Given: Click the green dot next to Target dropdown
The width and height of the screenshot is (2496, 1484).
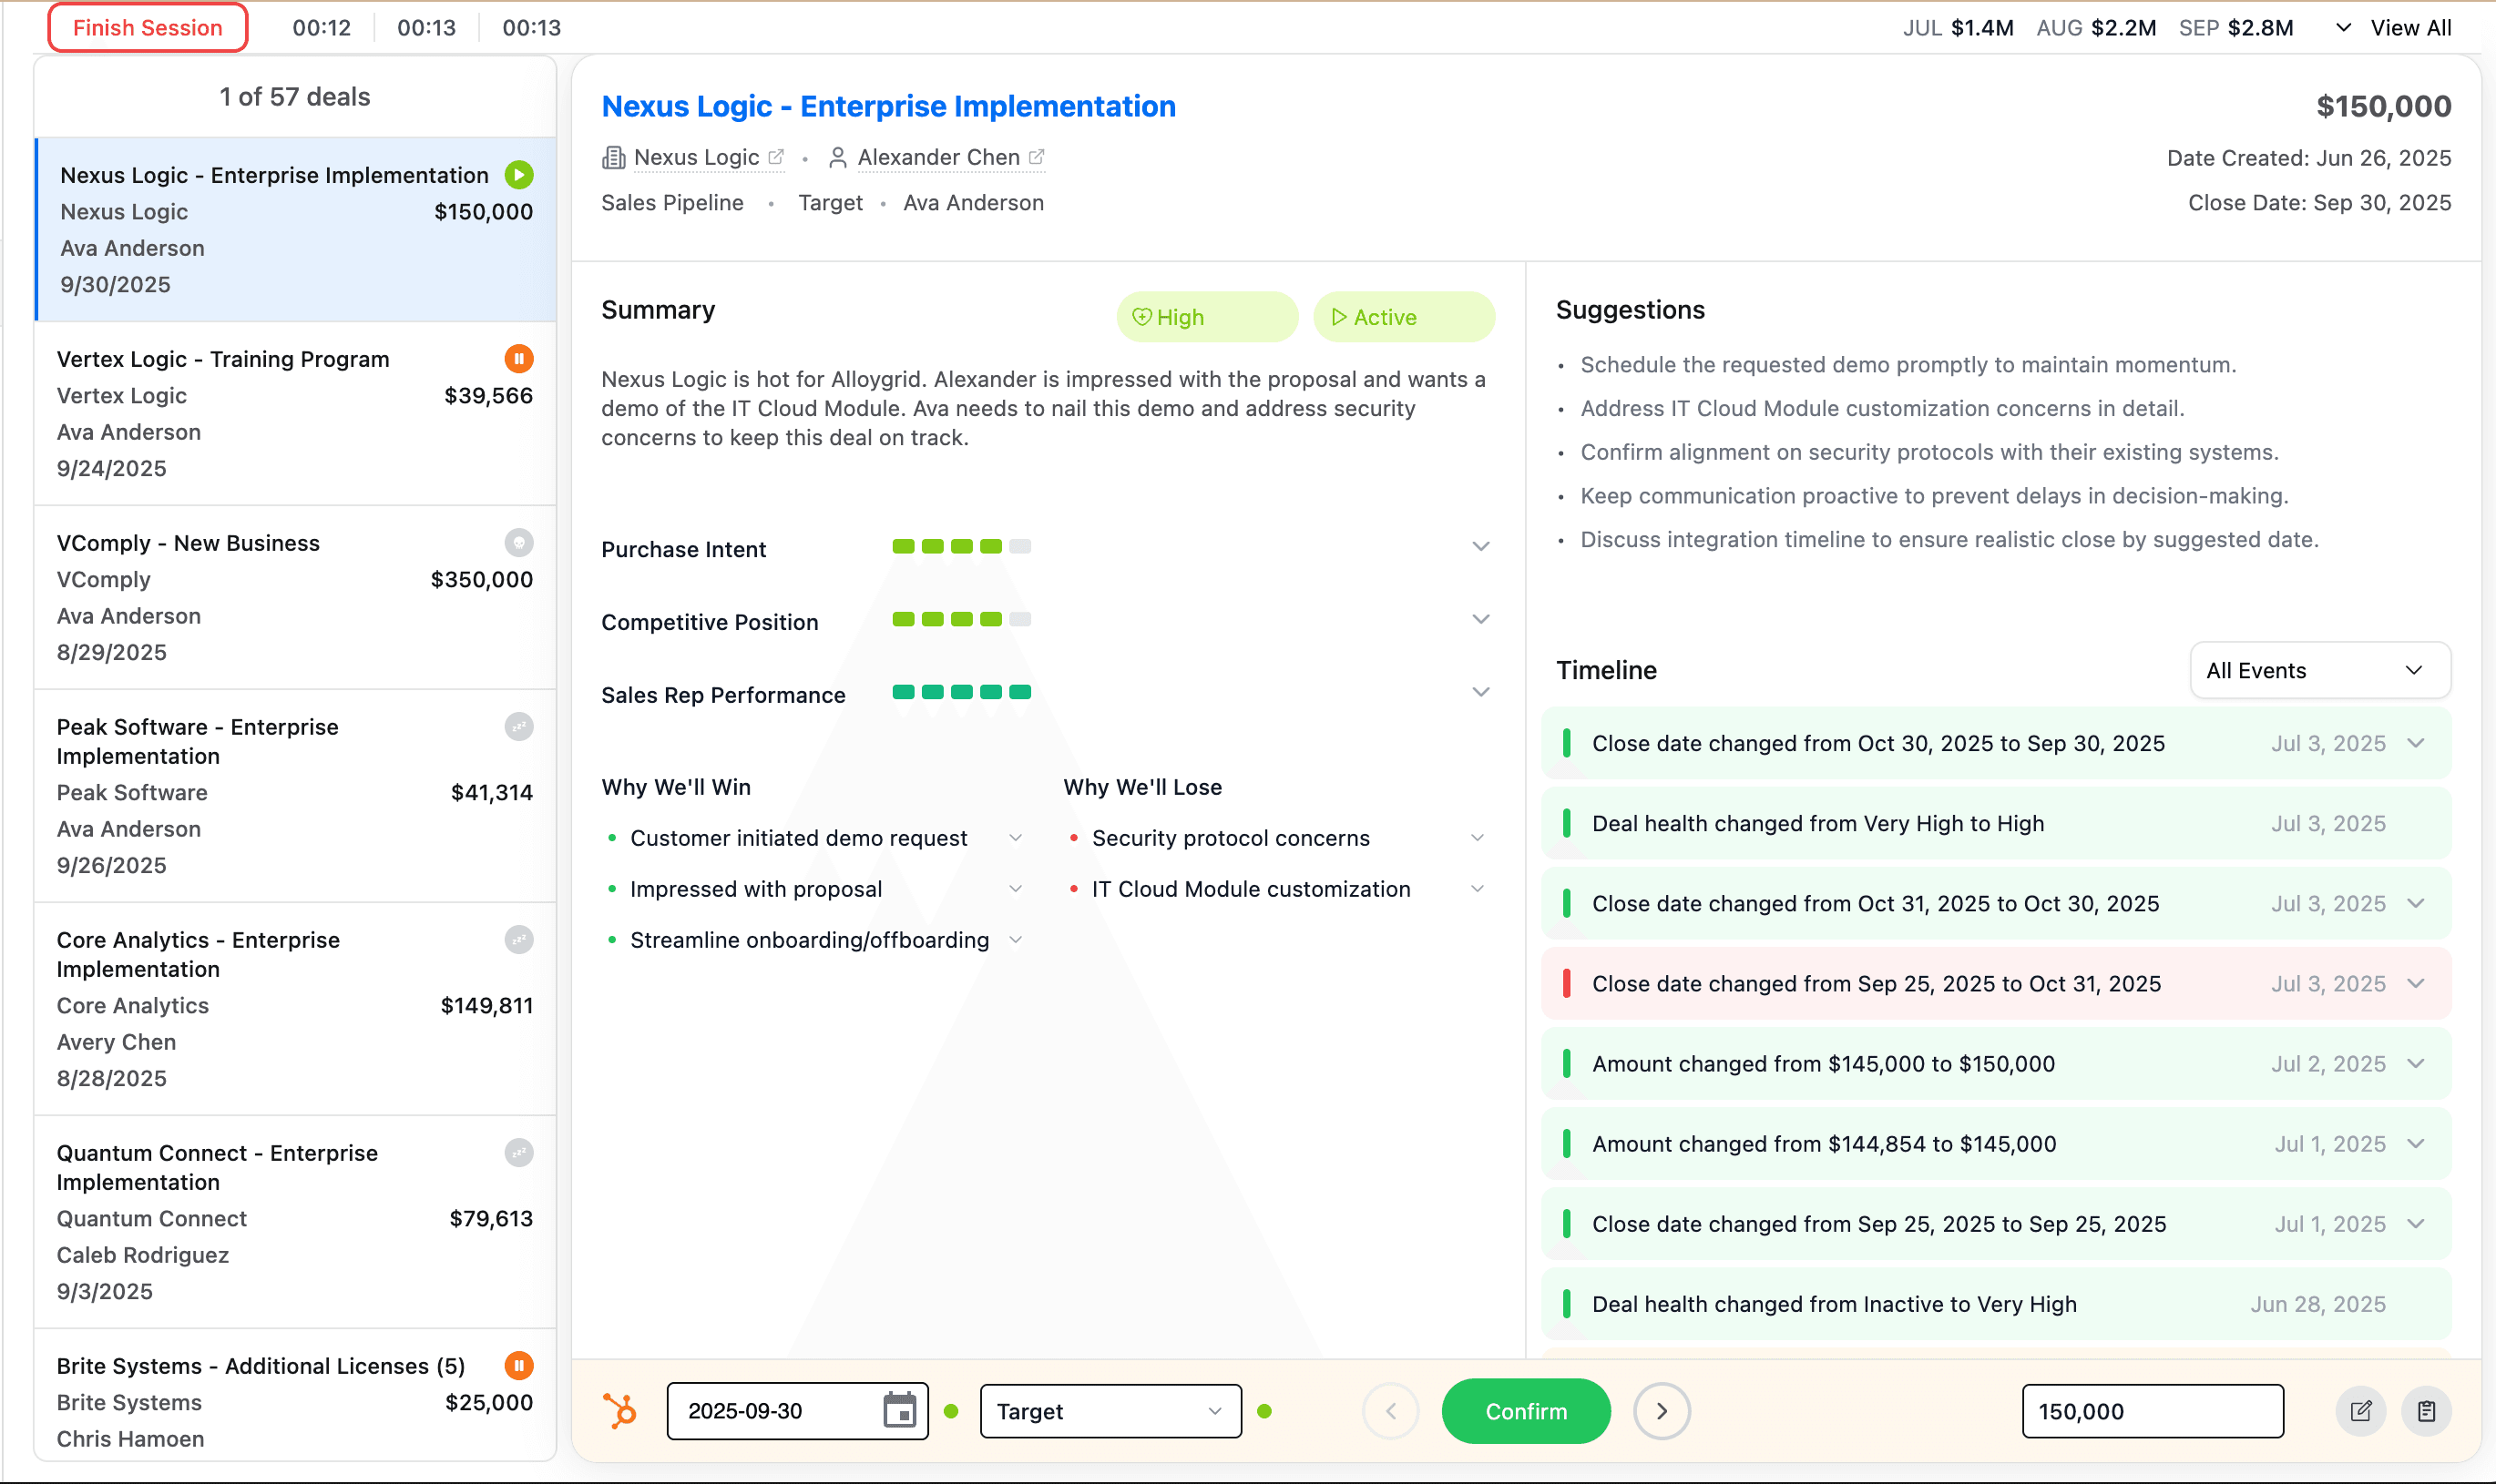Looking at the screenshot, I should (x=1264, y=1411).
